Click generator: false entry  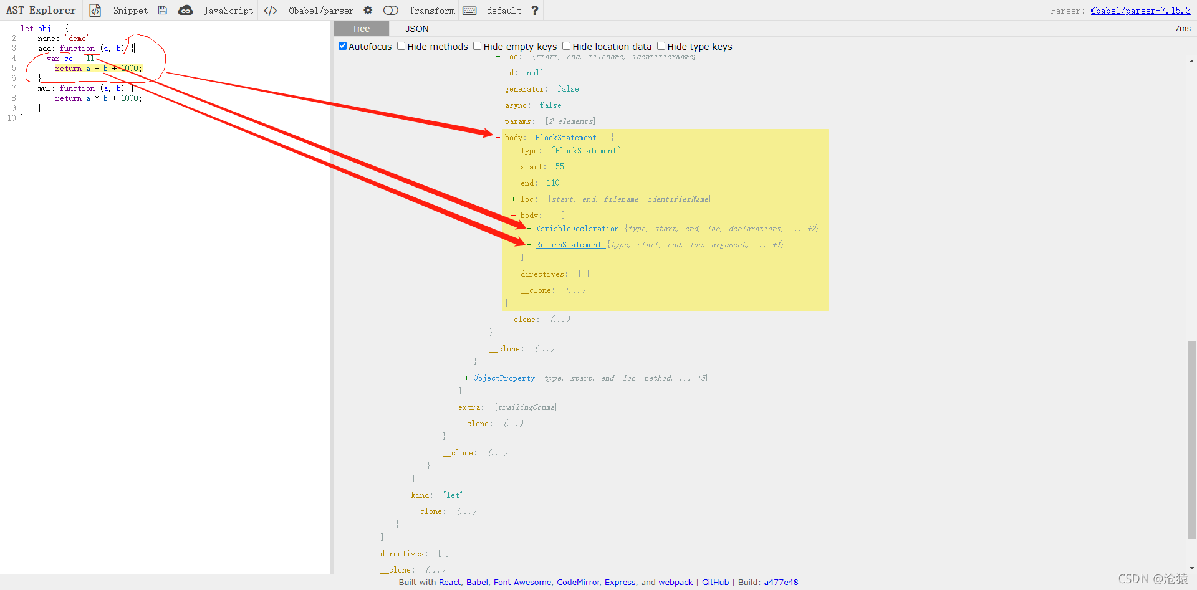pyautogui.click(x=542, y=89)
